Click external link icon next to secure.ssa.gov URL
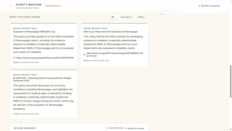 point(14,58)
